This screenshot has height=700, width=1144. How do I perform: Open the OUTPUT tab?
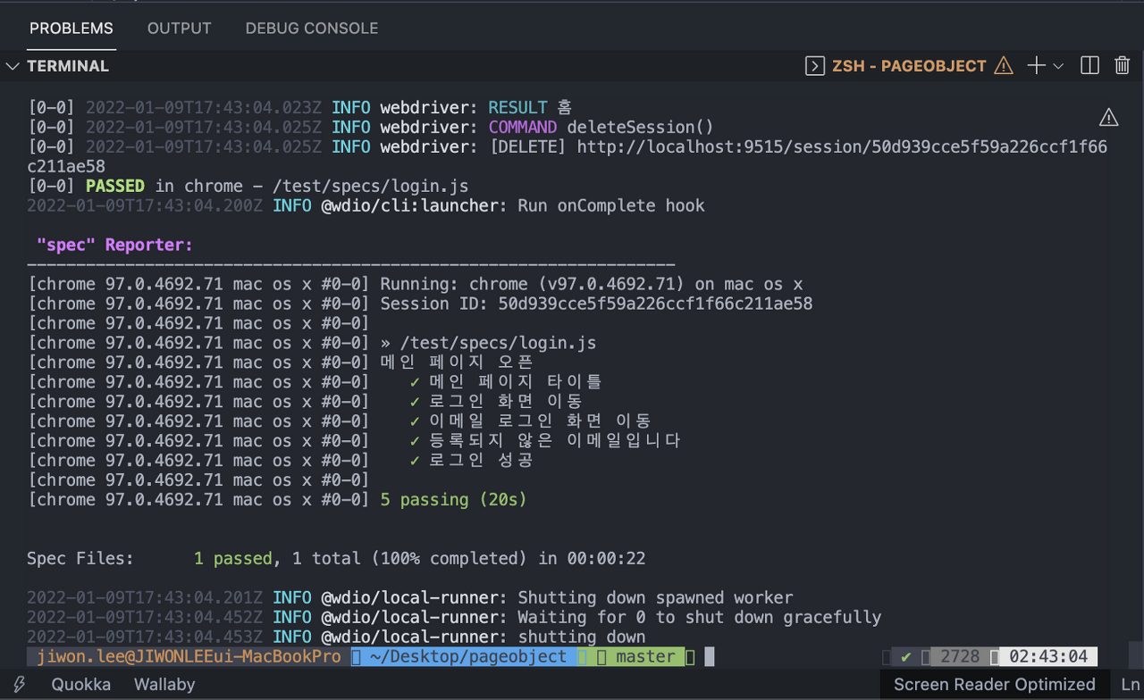click(179, 29)
